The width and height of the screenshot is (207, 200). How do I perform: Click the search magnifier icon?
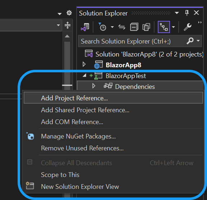click(190, 41)
